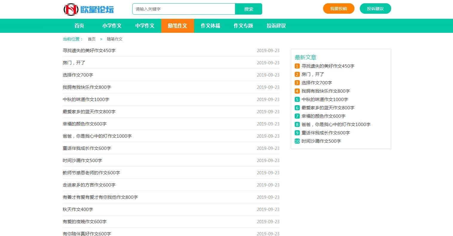Click the orange 我要投稿 button
The width and height of the screenshot is (453, 236).
point(338,9)
